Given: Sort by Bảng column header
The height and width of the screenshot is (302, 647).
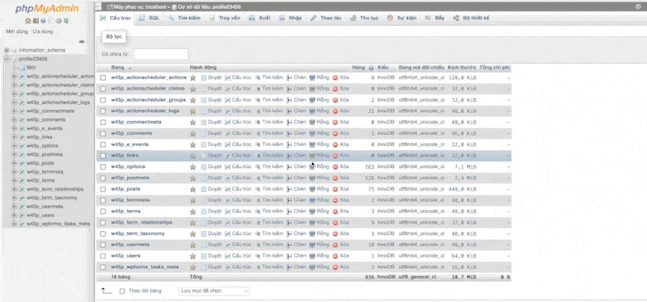Looking at the screenshot, I should pos(117,68).
